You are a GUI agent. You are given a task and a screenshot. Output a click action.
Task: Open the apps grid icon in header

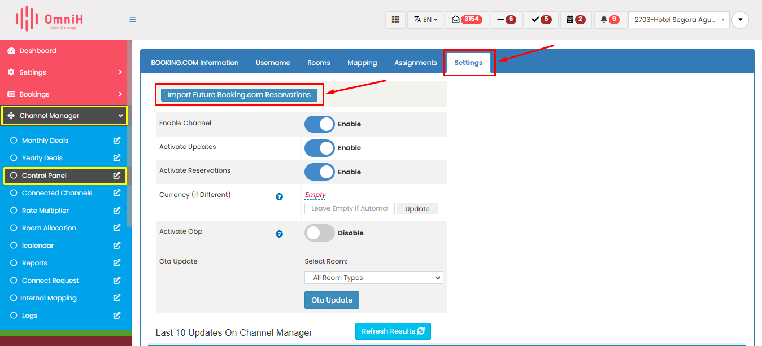click(395, 19)
